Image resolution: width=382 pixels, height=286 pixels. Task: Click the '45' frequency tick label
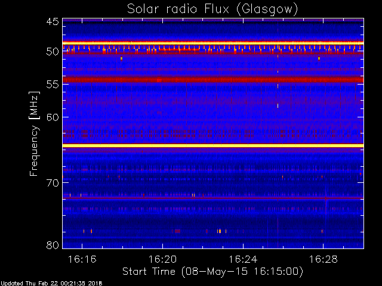coord(53,21)
